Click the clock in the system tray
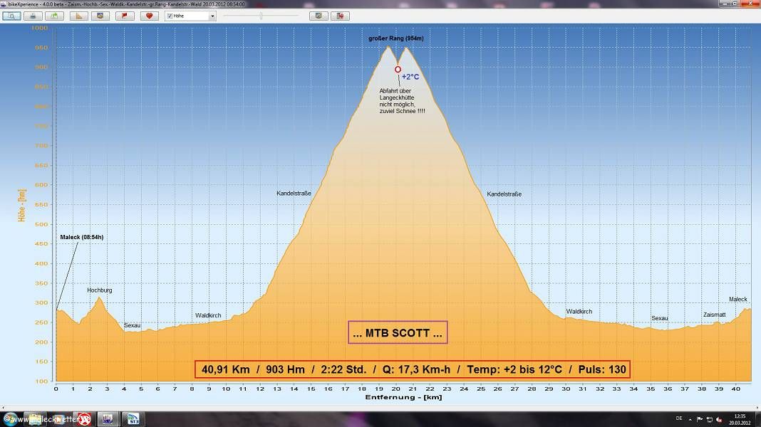Viewport: 761px width, 427px height. pos(739,419)
